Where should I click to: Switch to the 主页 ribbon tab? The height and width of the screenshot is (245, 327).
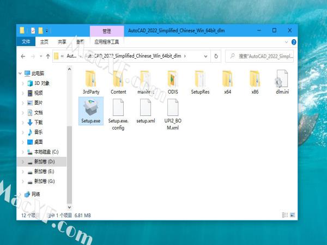(x=44, y=42)
